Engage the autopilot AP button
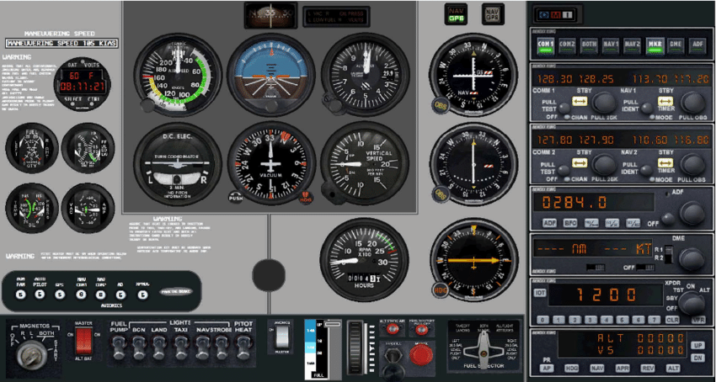 [x=546, y=368]
